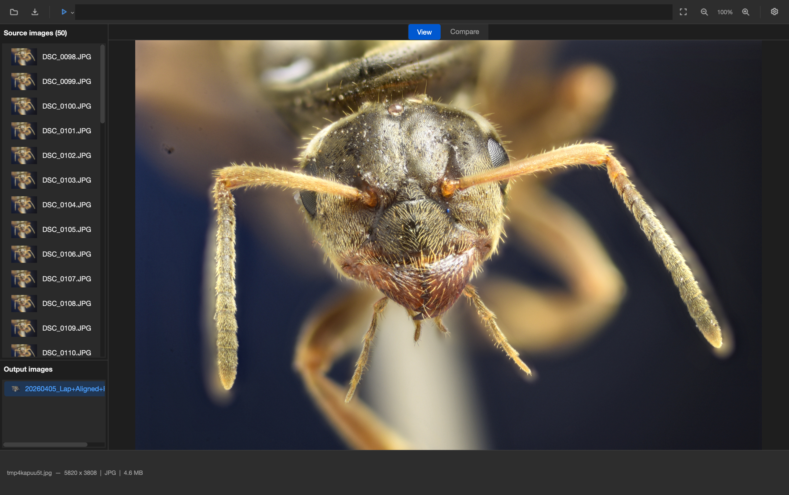Pick DSC_0107.JPG in source images
The height and width of the screenshot is (495, 789).
click(52, 279)
